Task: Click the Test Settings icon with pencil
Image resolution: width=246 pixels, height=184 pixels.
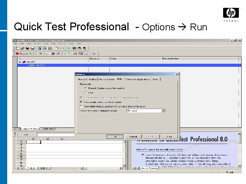Action: pyautogui.click(x=57, y=48)
